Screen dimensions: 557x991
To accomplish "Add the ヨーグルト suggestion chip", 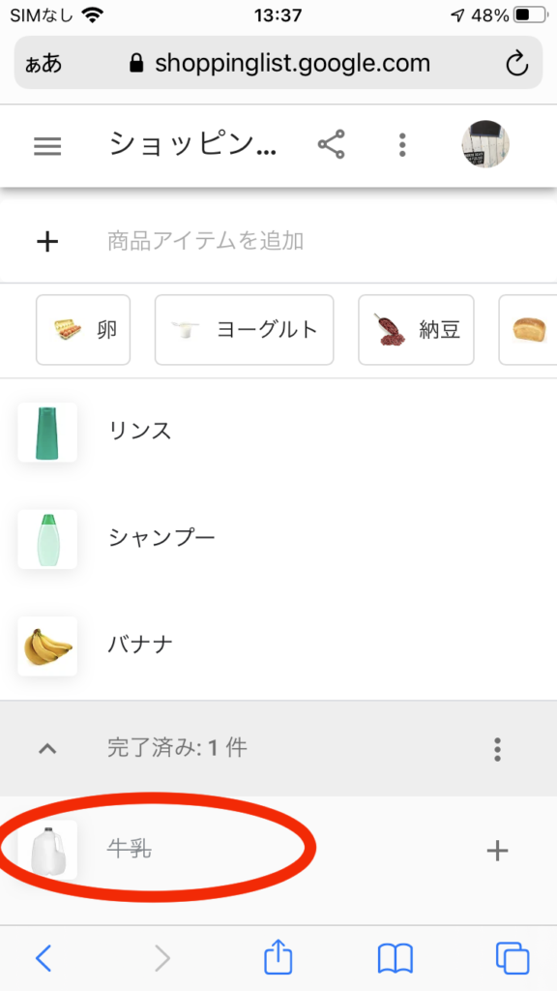I will [245, 330].
